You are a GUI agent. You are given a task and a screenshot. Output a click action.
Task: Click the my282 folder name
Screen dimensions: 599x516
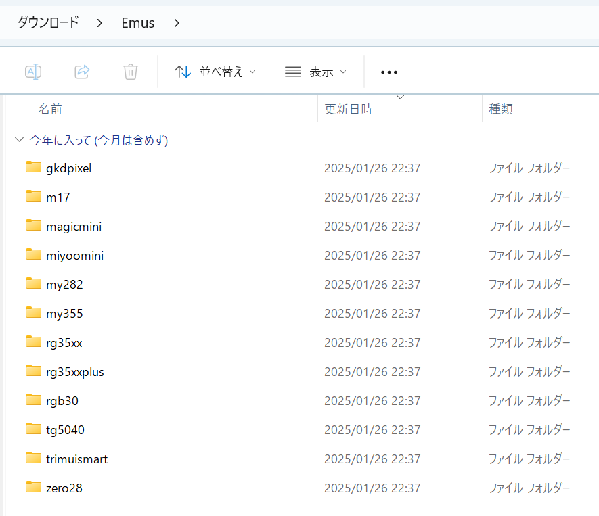(64, 285)
